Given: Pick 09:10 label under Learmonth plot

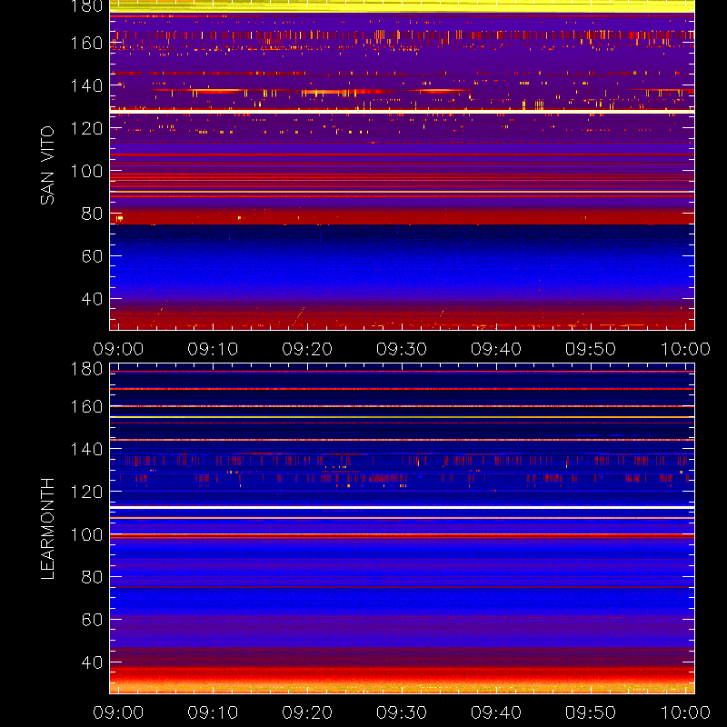Looking at the screenshot, I should [x=213, y=712].
